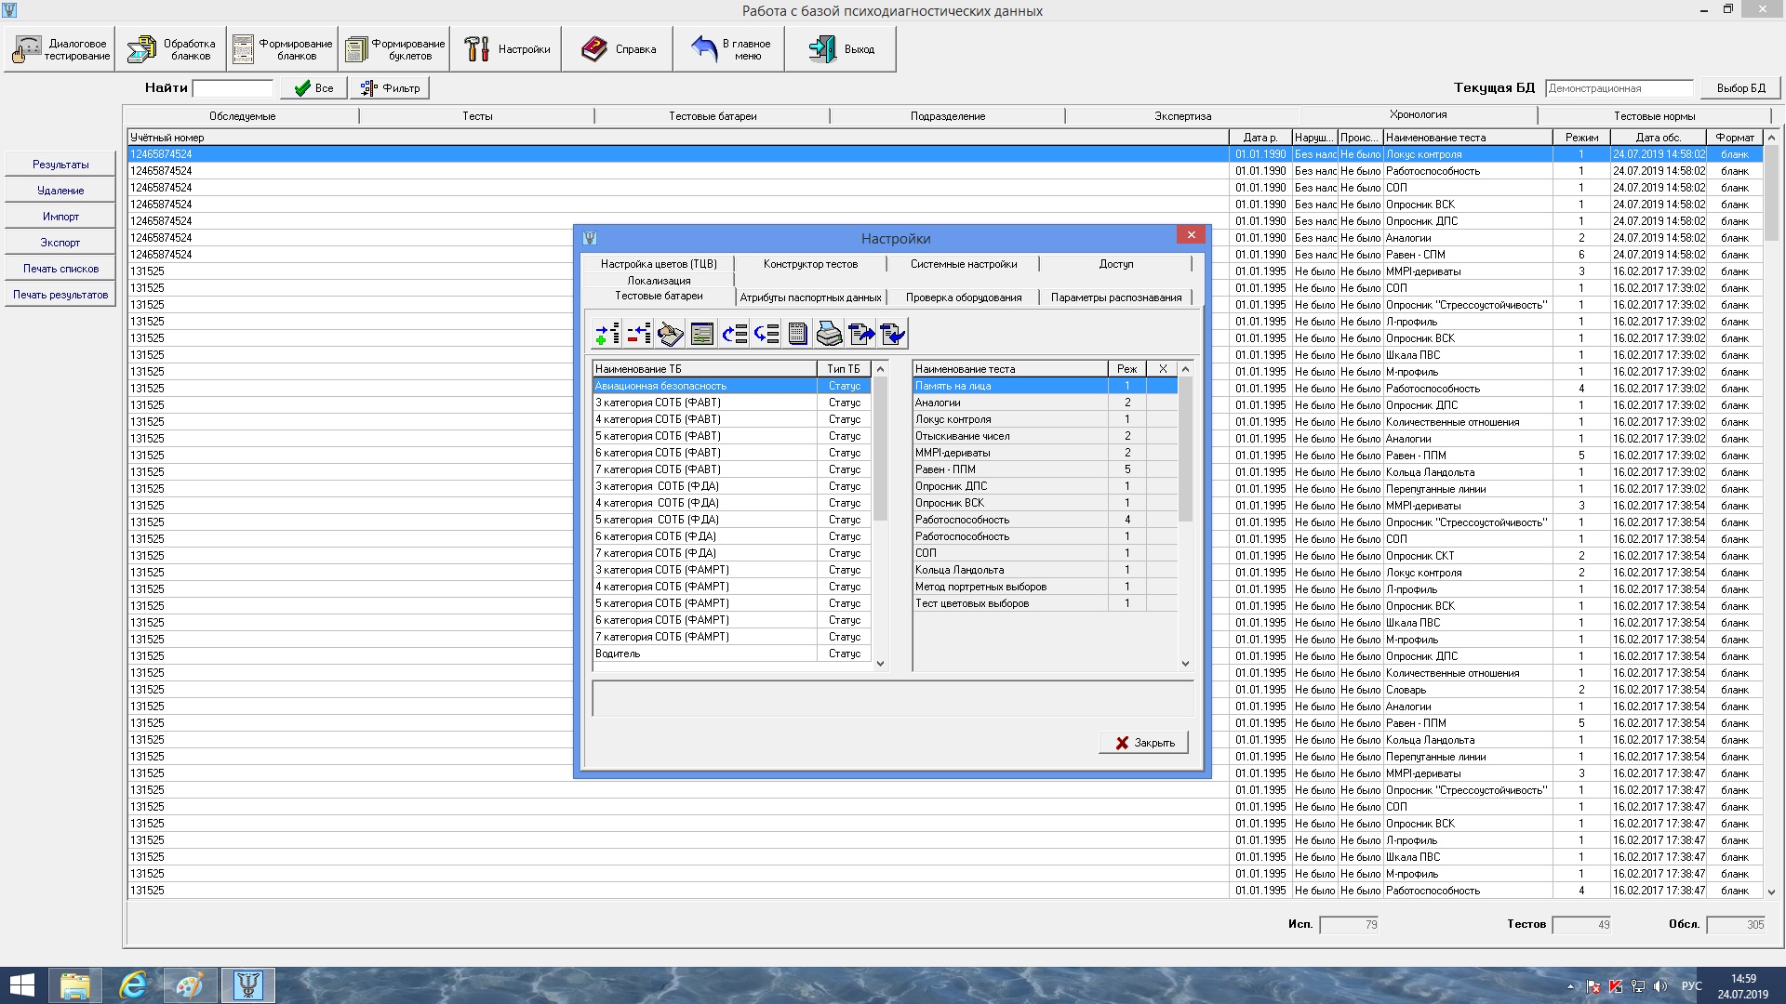This screenshot has height=1004, width=1786.
Task: Click the add test battery icon (green plus)
Action: click(x=607, y=334)
